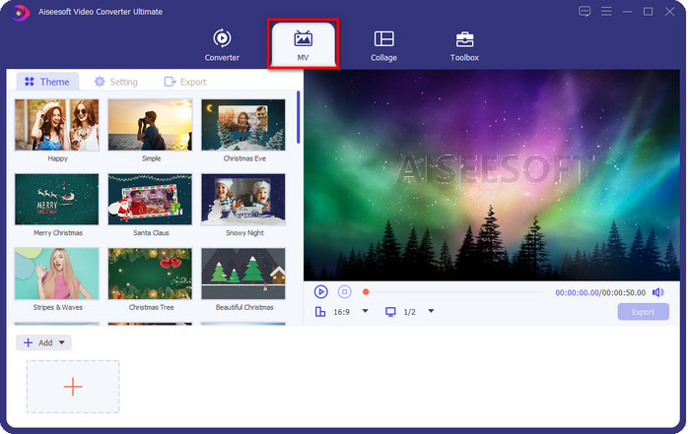The image size is (690, 434).
Task: Click the Aiseesoft app logo
Action: point(21,12)
